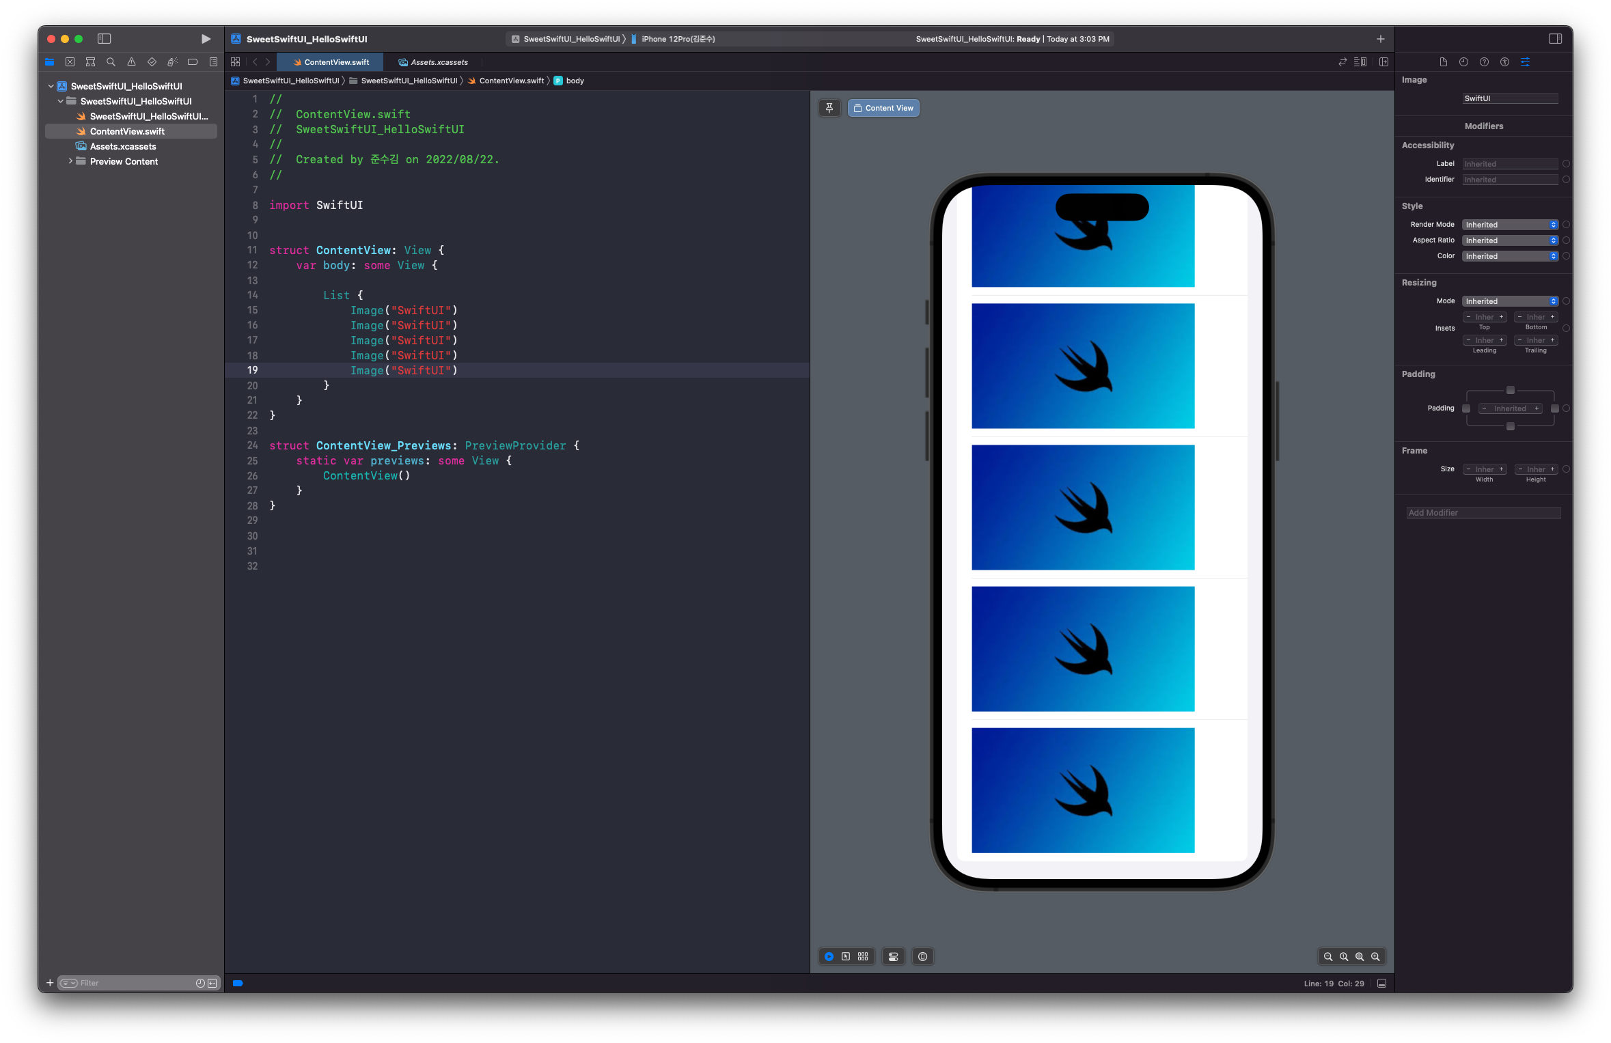The width and height of the screenshot is (1611, 1043).
Task: Open the Render Mode dropdown
Action: click(1510, 225)
